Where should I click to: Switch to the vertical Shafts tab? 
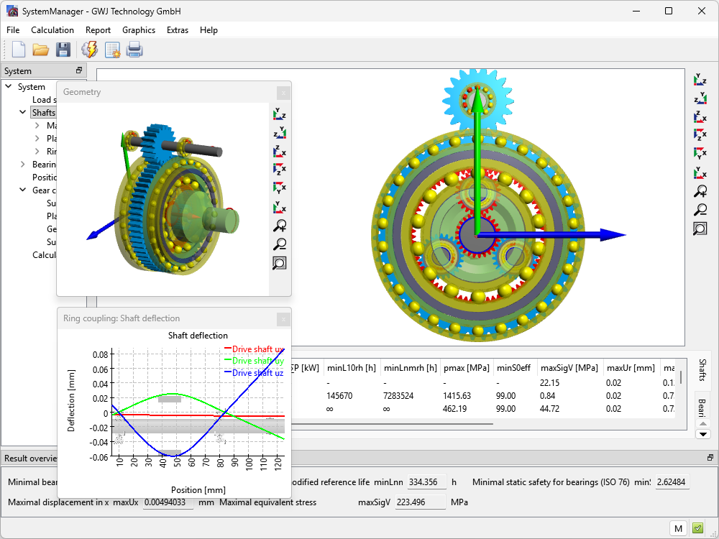(x=702, y=371)
